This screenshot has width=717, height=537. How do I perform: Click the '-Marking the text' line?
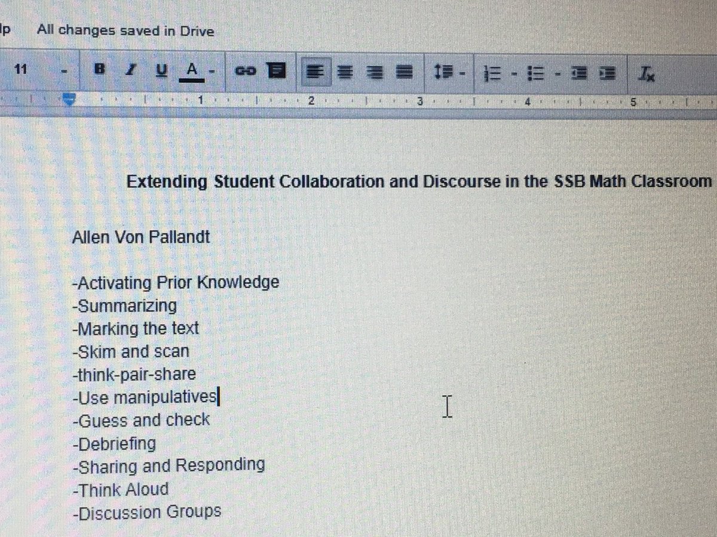click(x=135, y=328)
